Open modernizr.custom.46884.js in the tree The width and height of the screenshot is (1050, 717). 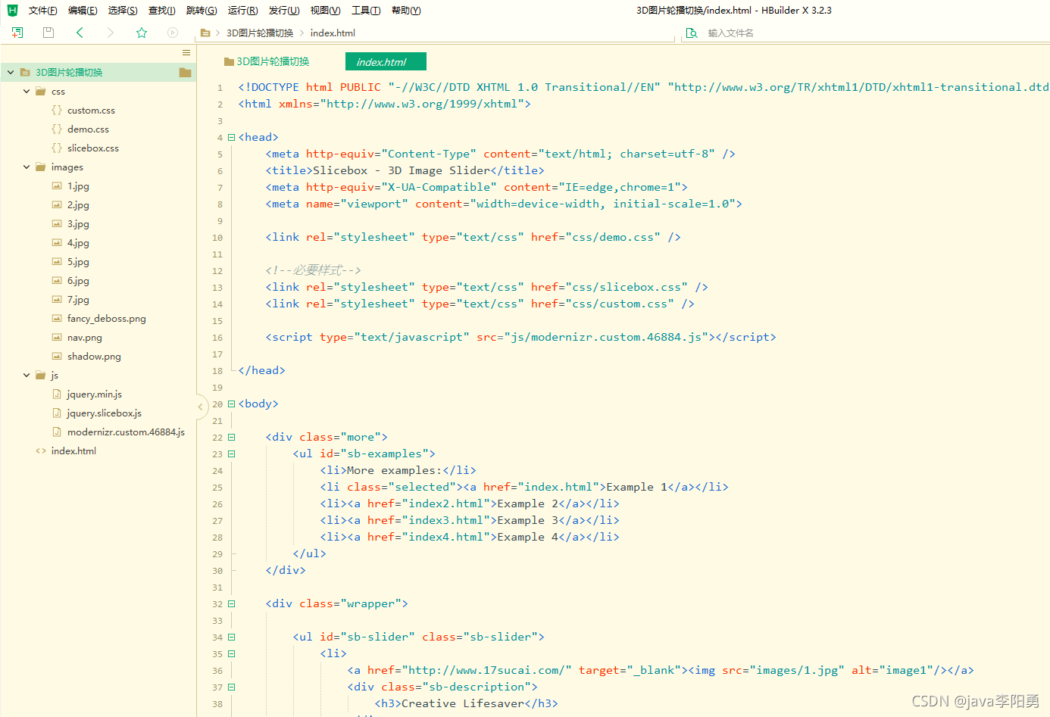[126, 432]
